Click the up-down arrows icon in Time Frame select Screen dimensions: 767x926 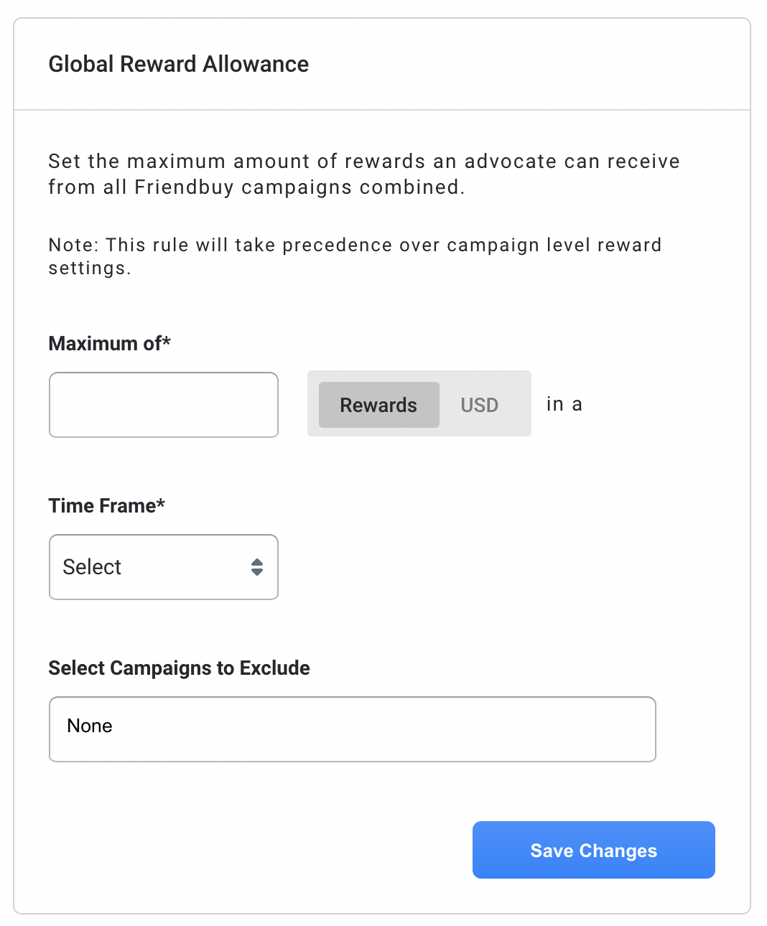257,567
